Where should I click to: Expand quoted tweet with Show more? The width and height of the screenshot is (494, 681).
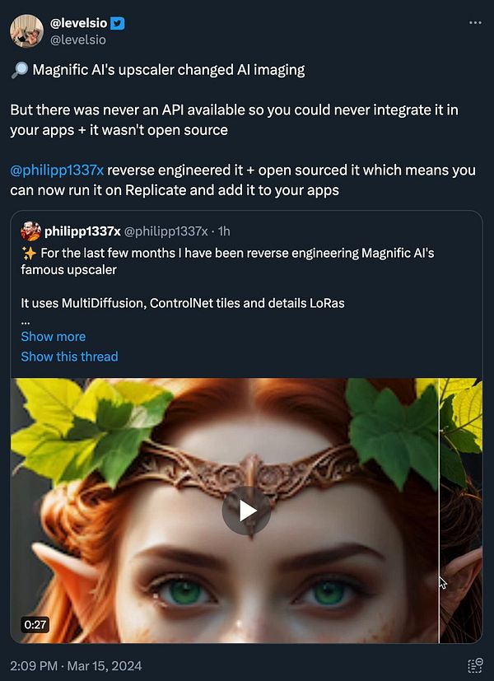point(53,336)
